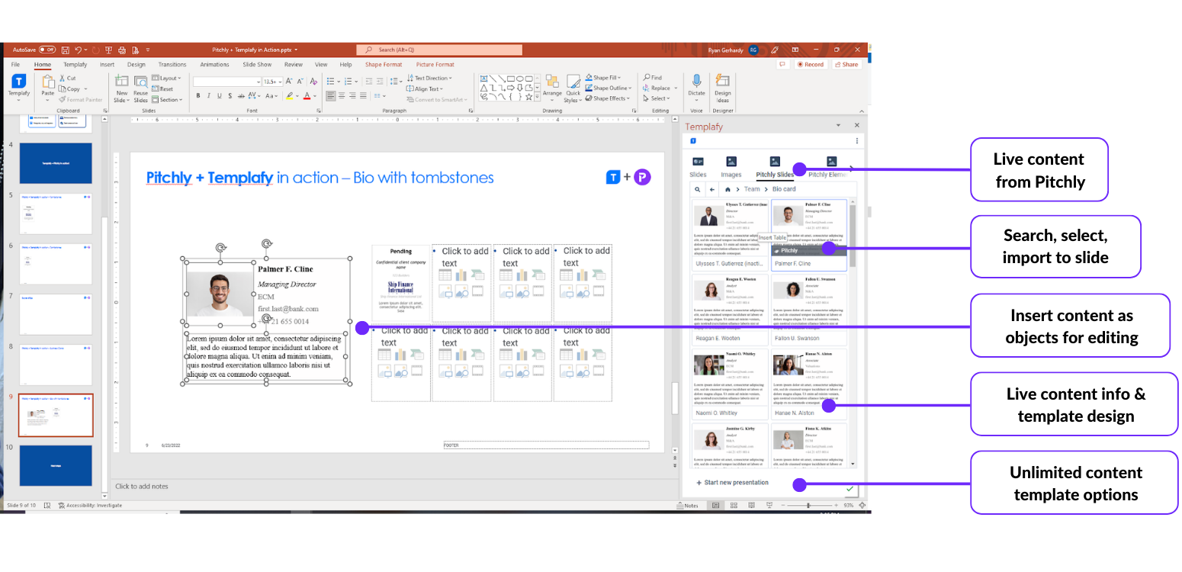Justify text in Paragraph group
This screenshot has height=572, width=1182.
coord(363,96)
